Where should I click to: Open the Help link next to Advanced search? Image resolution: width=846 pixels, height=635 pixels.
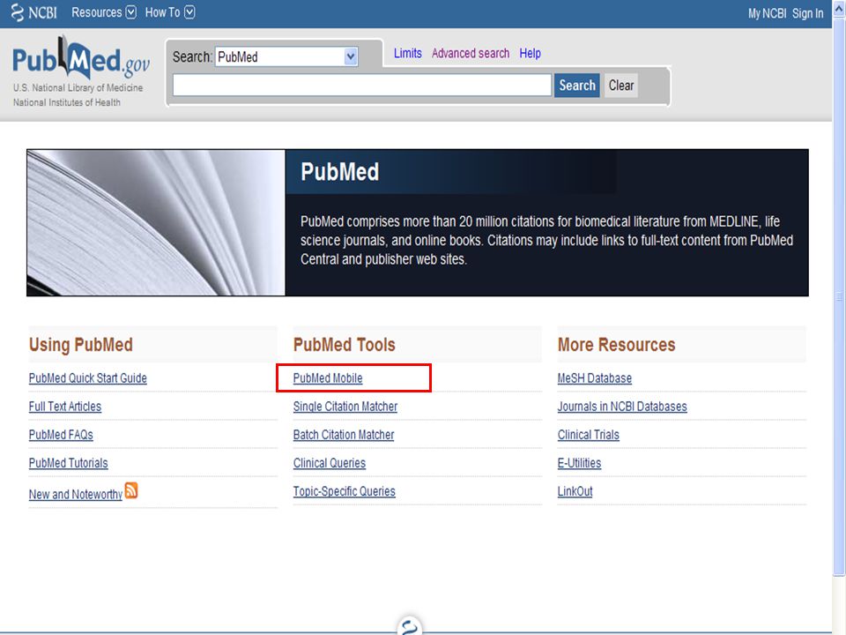click(530, 54)
